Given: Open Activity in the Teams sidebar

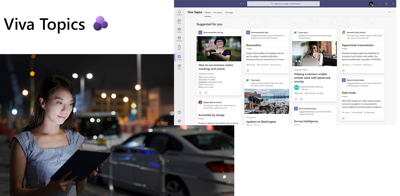Looking at the screenshot, I should coord(179,13).
